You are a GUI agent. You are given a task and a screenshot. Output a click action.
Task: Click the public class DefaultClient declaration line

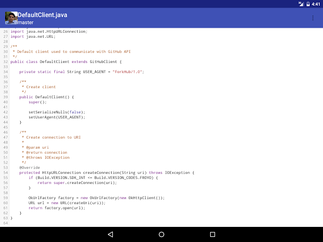pos(66,62)
